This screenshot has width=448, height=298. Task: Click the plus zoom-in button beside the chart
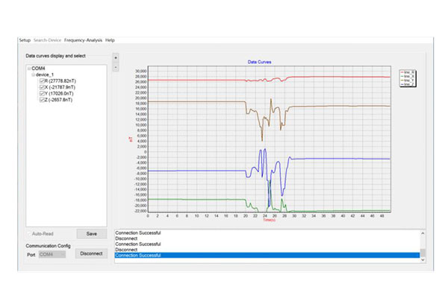pos(115,57)
